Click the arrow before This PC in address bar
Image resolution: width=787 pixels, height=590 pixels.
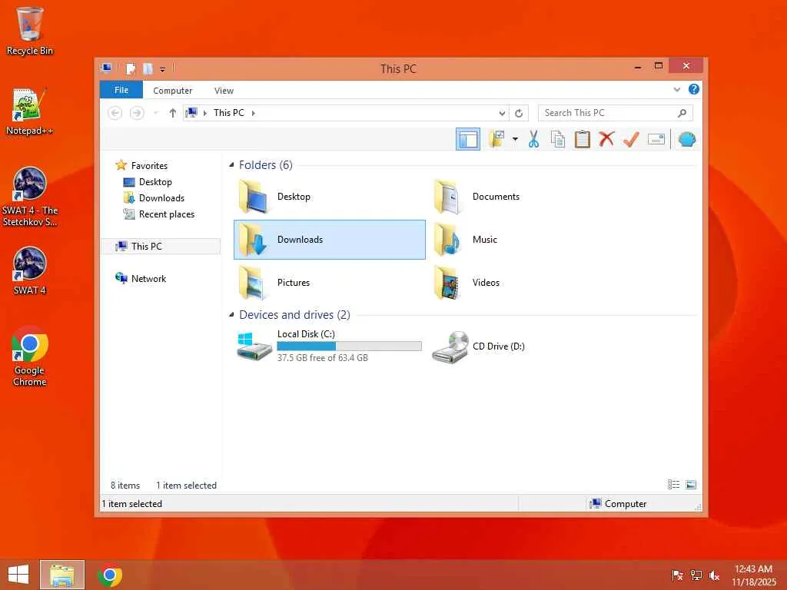204,113
